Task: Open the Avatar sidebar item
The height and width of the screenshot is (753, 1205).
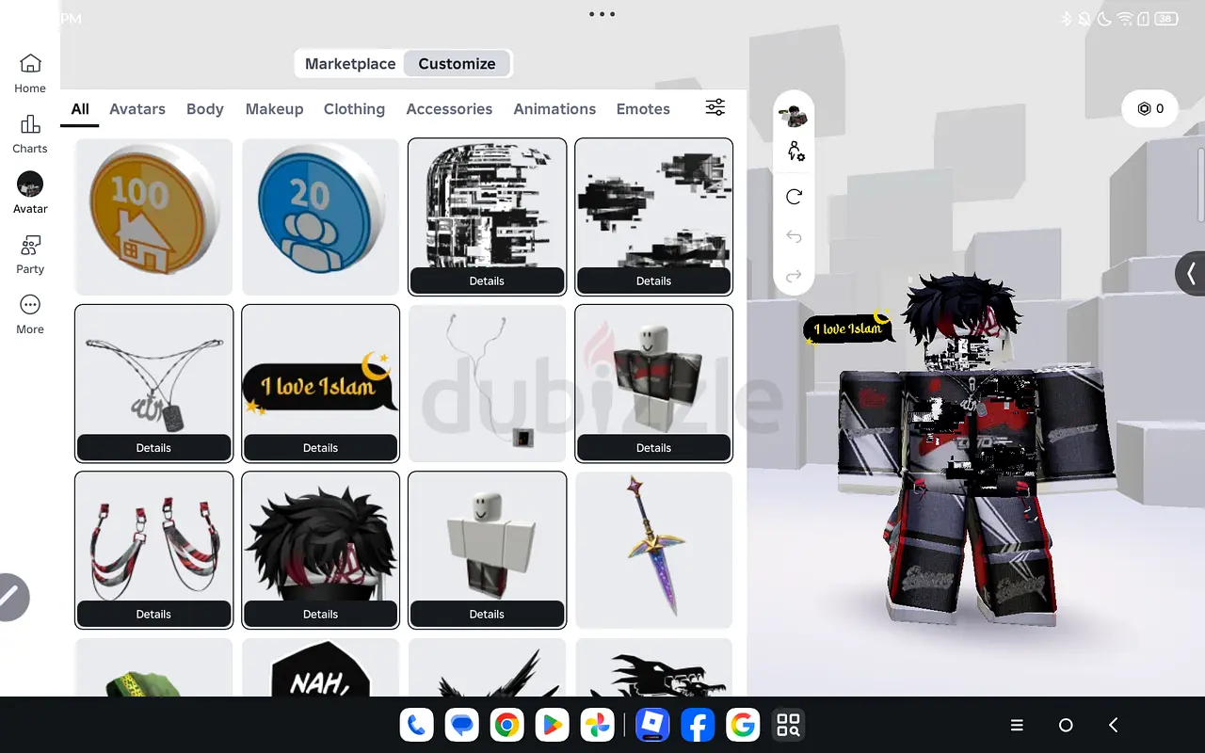Action: click(30, 194)
